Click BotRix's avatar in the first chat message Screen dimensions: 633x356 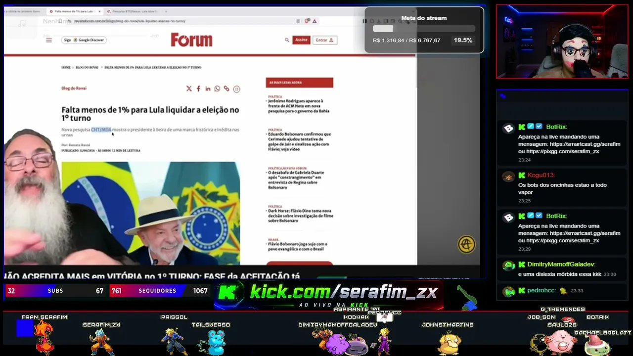tap(508, 129)
